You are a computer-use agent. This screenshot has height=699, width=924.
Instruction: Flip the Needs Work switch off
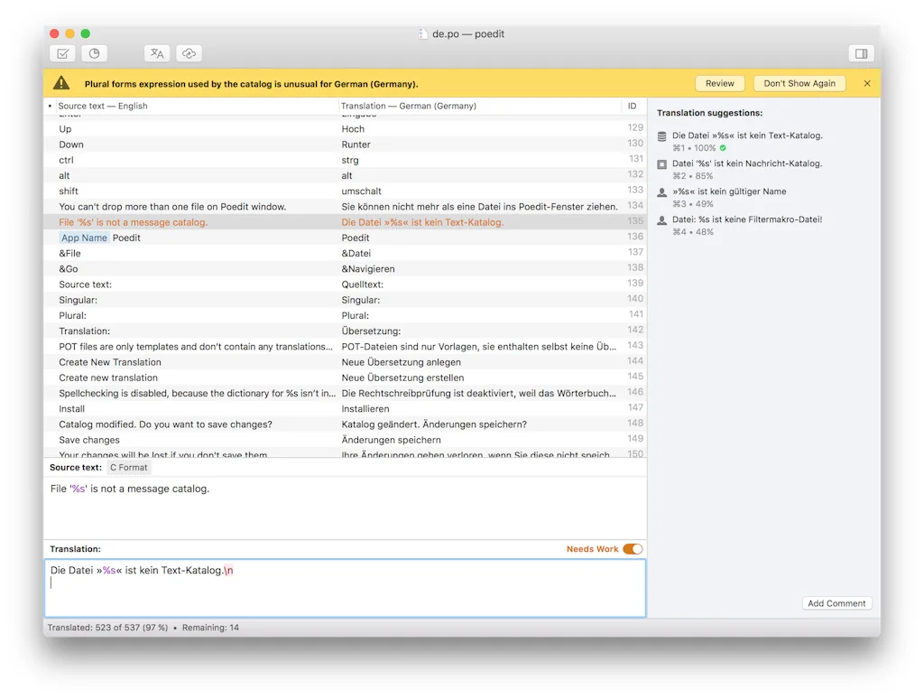[x=632, y=548]
